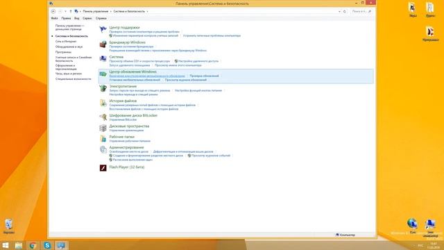This screenshot has height=250, width=444.
Task: Select Оборудование и звук in sidebar
Action: [x=69, y=47]
